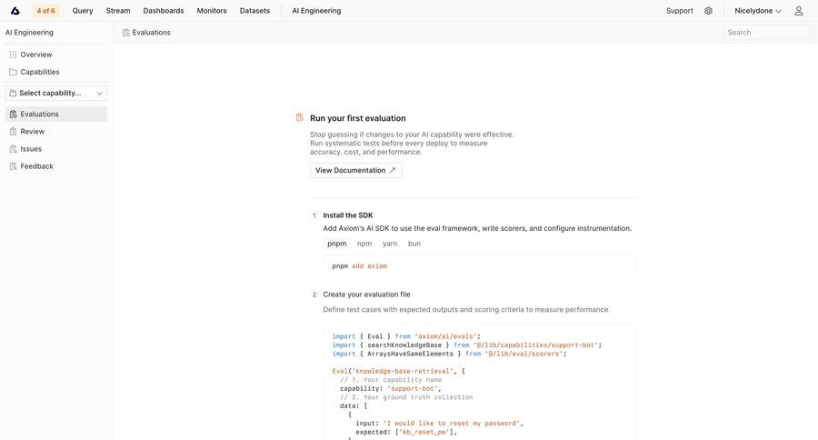Click folder icon in Select capability box
This screenshot has height=440, width=818.
pos(13,93)
